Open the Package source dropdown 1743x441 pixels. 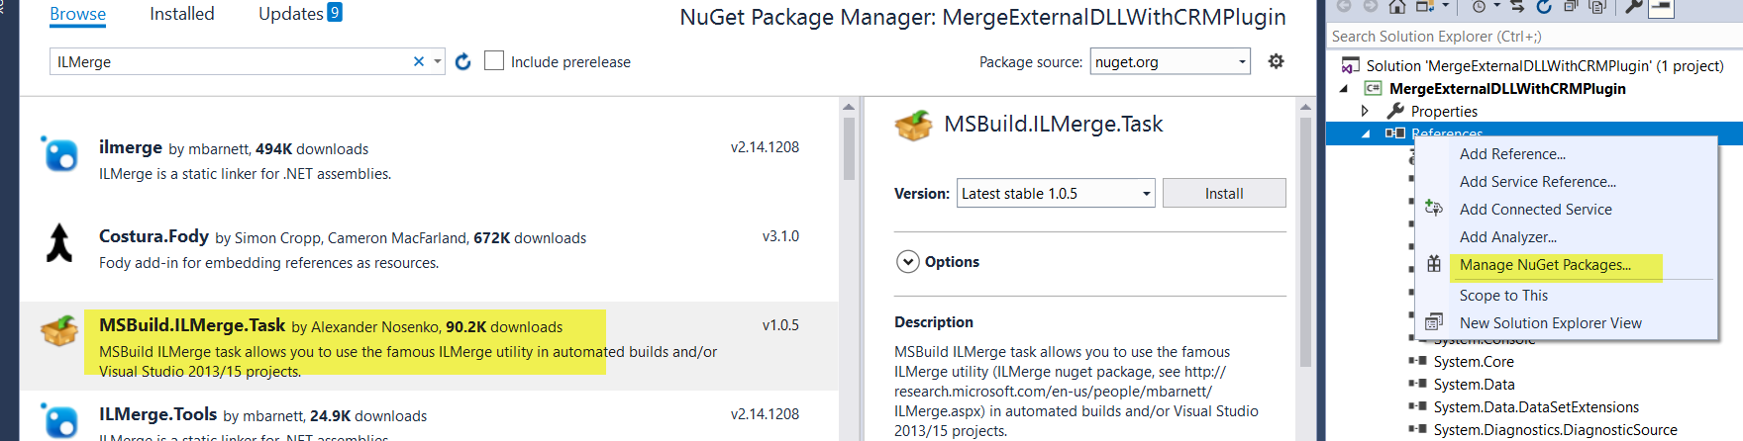[1170, 61]
